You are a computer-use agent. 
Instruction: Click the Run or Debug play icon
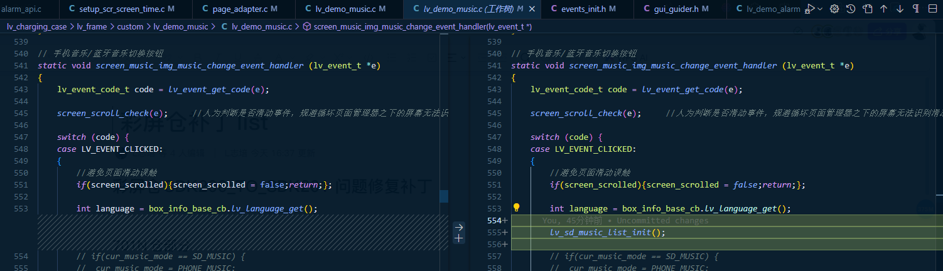coord(811,9)
